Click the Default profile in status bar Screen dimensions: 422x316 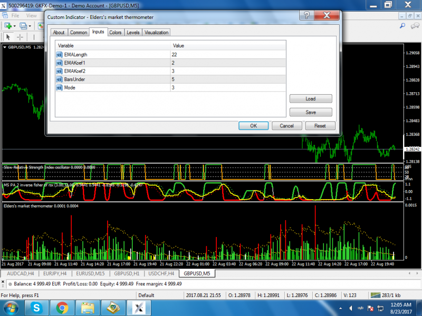146,295
